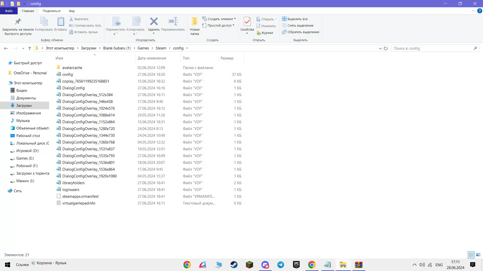483x271 pixels.
Task: Switch to details view layout icon
Action: [x=471, y=255]
